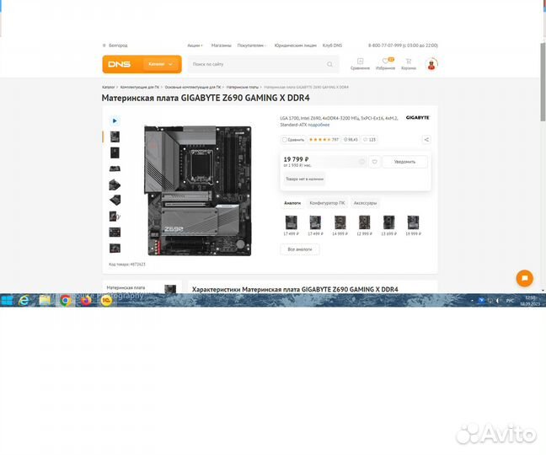Screen dimensions: 546x455
Task: Expand the Акции menu
Action: tap(195, 45)
